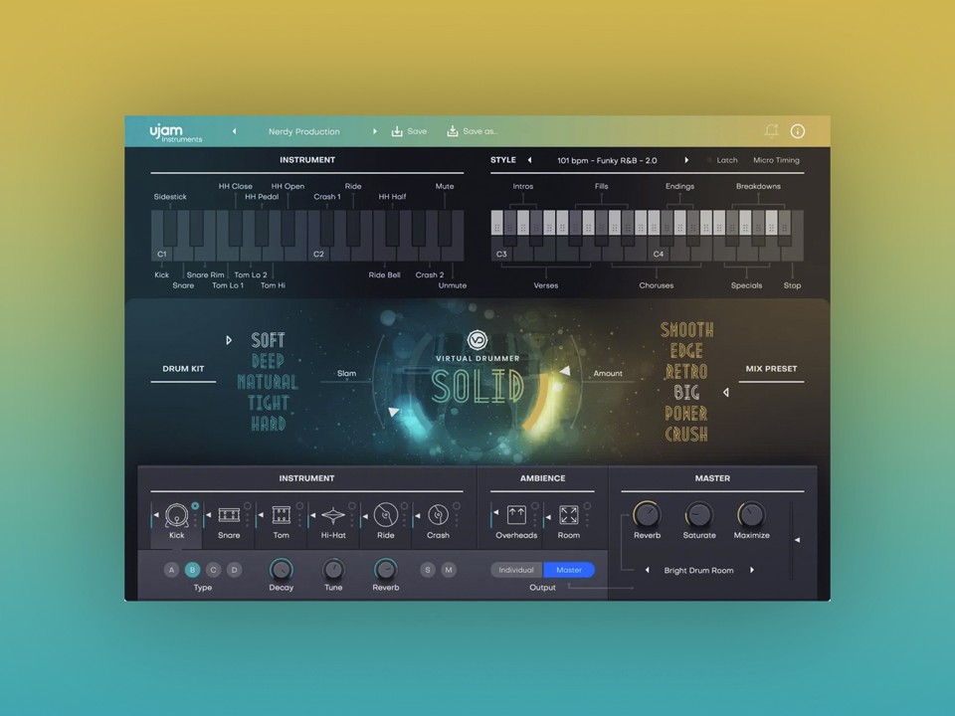The width and height of the screenshot is (955, 716).
Task: Open Micro Timing settings
Action: (x=777, y=160)
